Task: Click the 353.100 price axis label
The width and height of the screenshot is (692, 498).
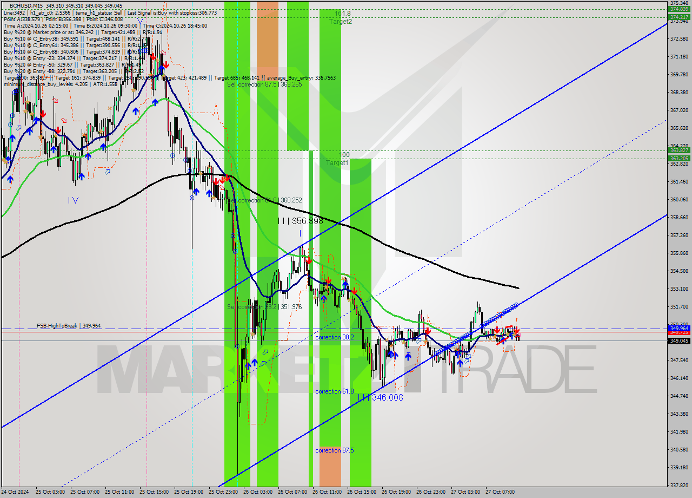Action: point(679,289)
